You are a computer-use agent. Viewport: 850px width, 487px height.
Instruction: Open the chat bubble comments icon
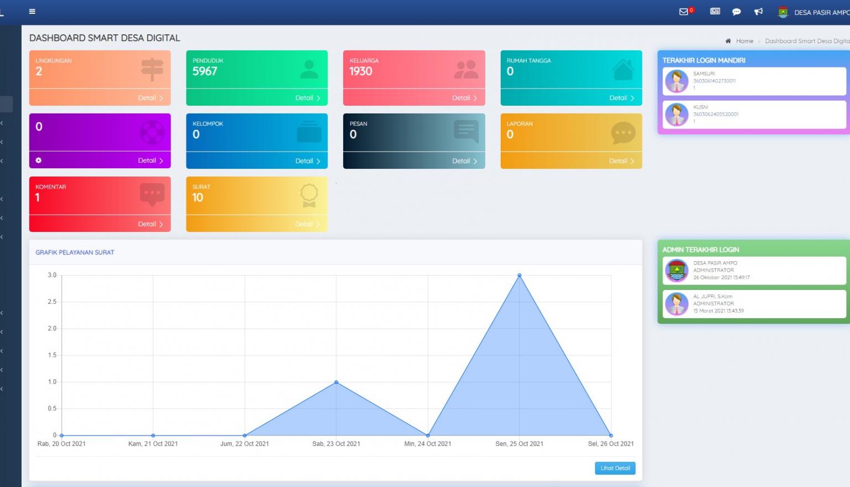[736, 12]
